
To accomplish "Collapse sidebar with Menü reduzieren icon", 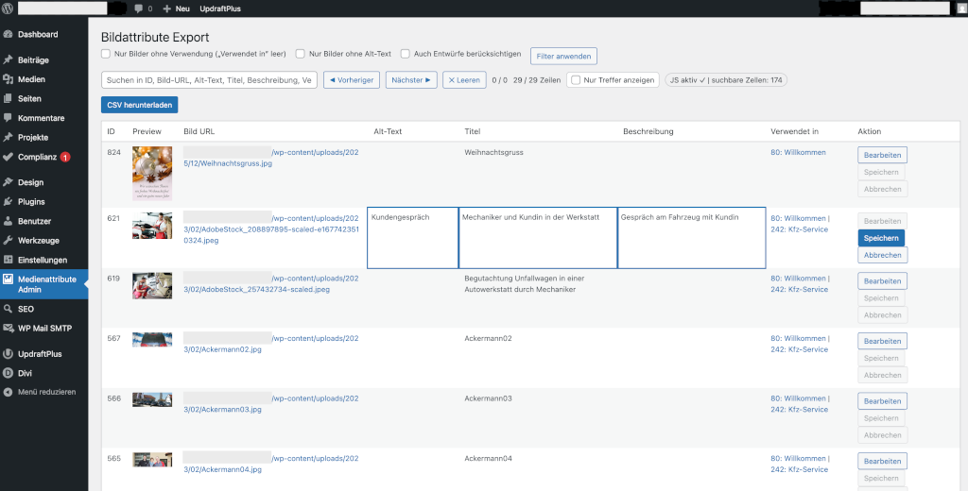I will click(9, 392).
